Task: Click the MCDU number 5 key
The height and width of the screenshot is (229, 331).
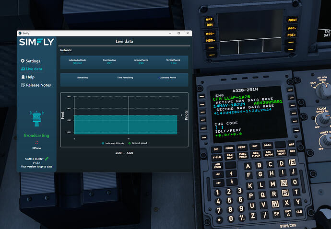Action: [229, 200]
